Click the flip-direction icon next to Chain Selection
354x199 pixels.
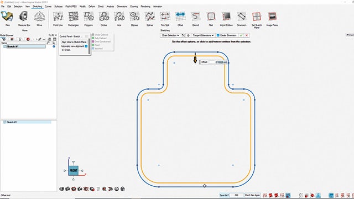tap(183, 35)
